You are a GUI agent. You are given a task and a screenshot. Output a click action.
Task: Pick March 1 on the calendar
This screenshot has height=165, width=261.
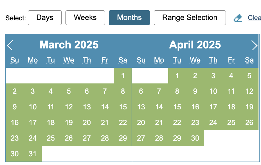click(x=123, y=76)
